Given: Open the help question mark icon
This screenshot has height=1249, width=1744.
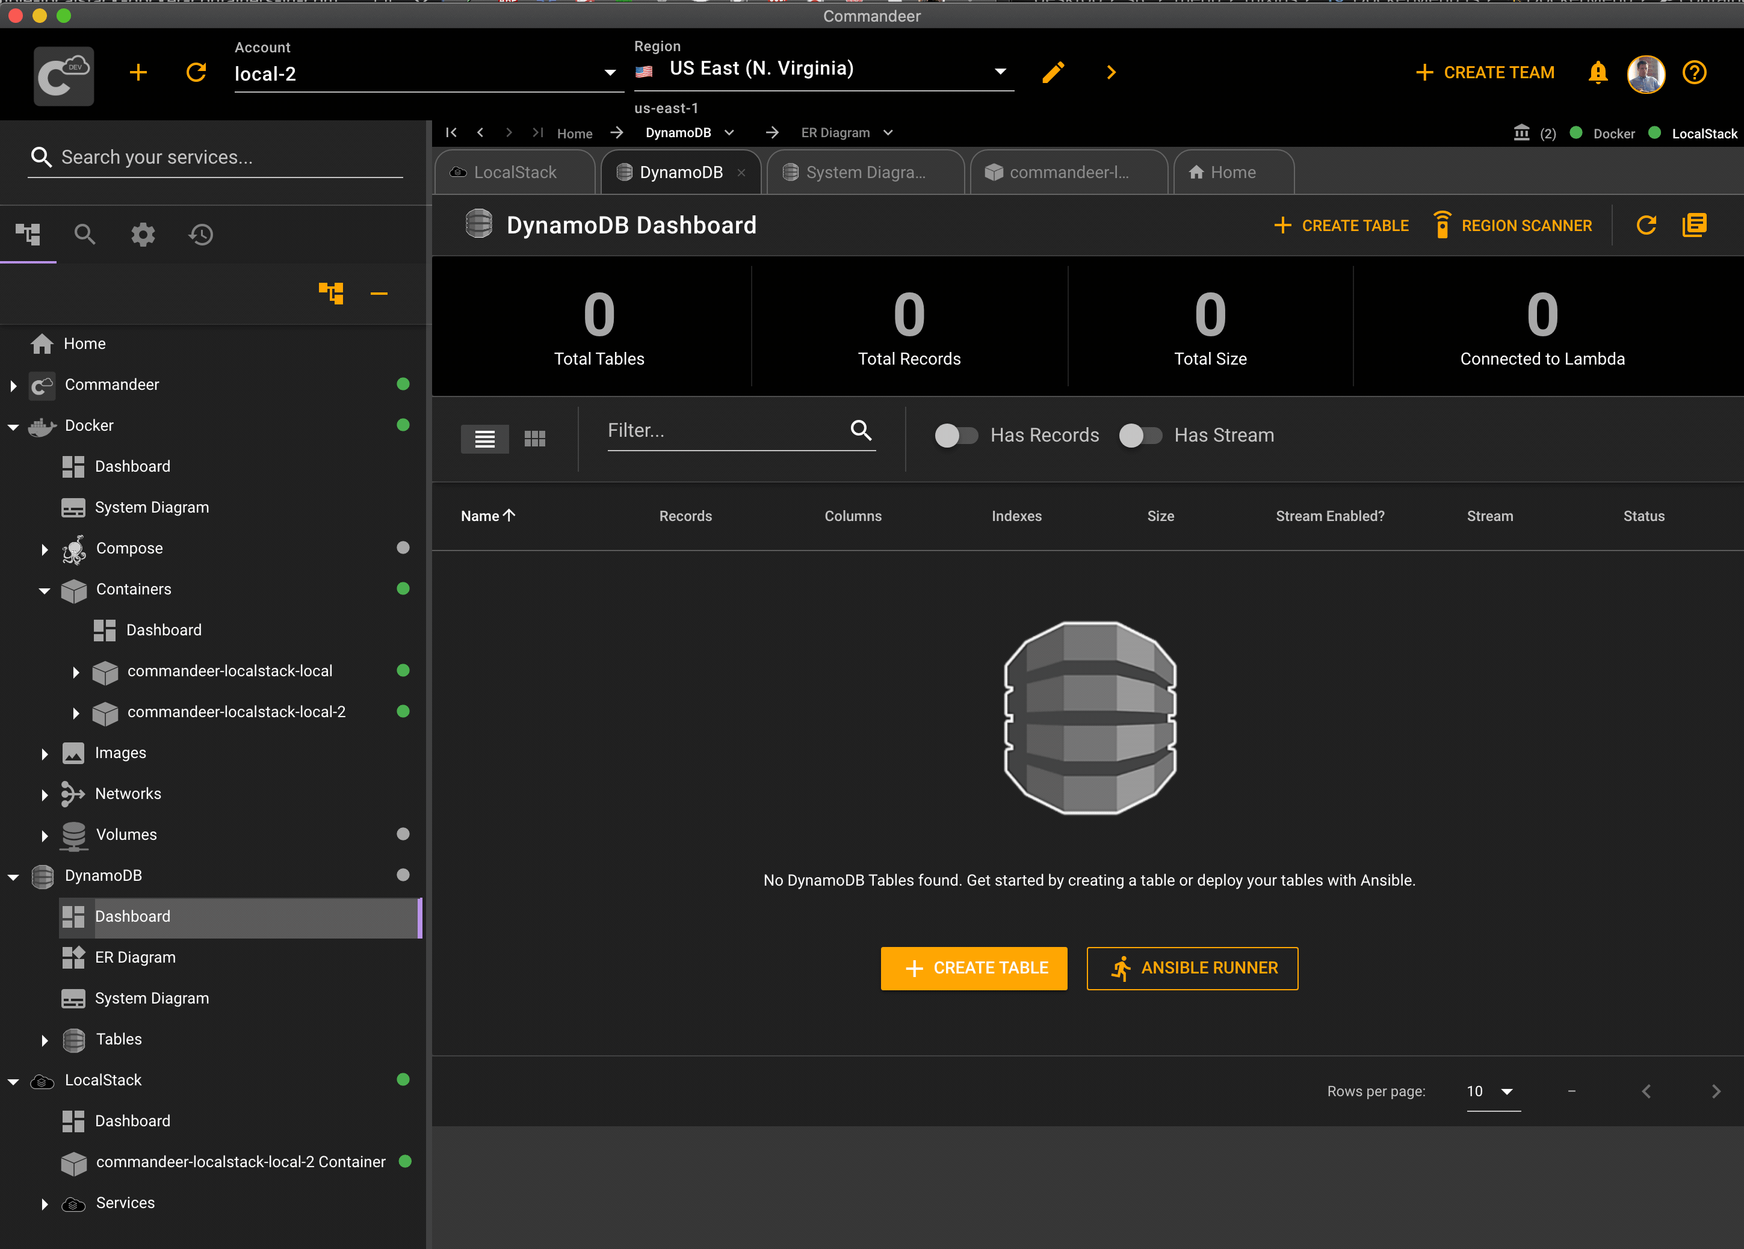Looking at the screenshot, I should tap(1695, 72).
